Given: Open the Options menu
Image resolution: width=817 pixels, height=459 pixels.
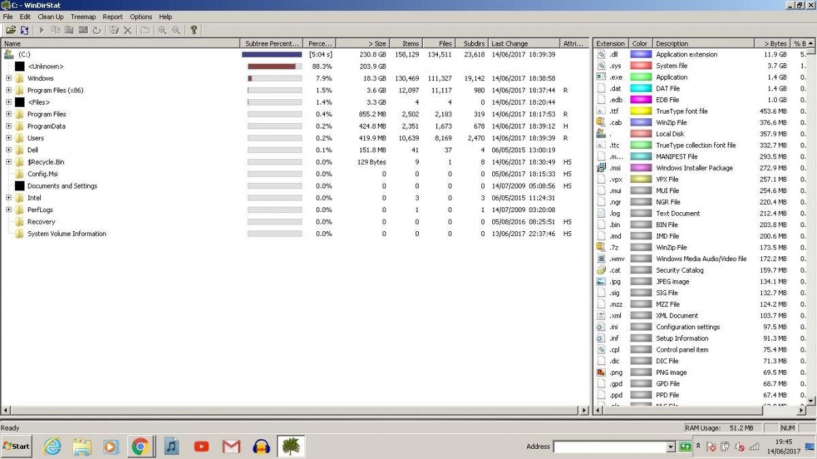Looking at the screenshot, I should coord(141,16).
